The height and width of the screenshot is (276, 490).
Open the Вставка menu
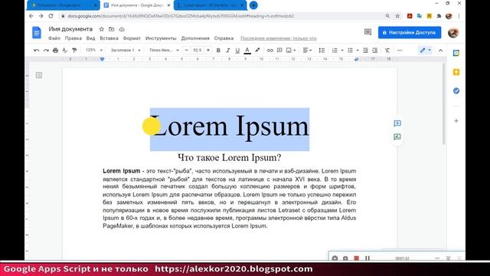pyautogui.click(x=109, y=38)
